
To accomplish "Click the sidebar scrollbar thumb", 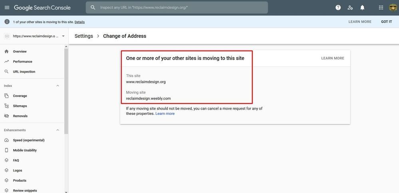I will 66,91.
